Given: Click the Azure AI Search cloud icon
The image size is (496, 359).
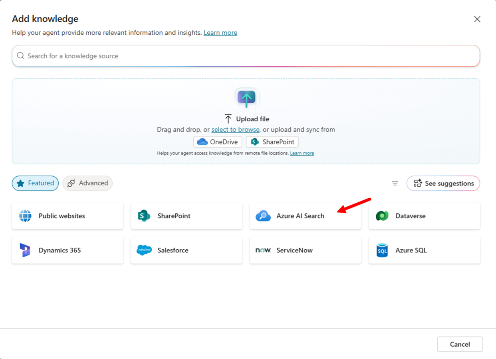Looking at the screenshot, I should point(263,216).
